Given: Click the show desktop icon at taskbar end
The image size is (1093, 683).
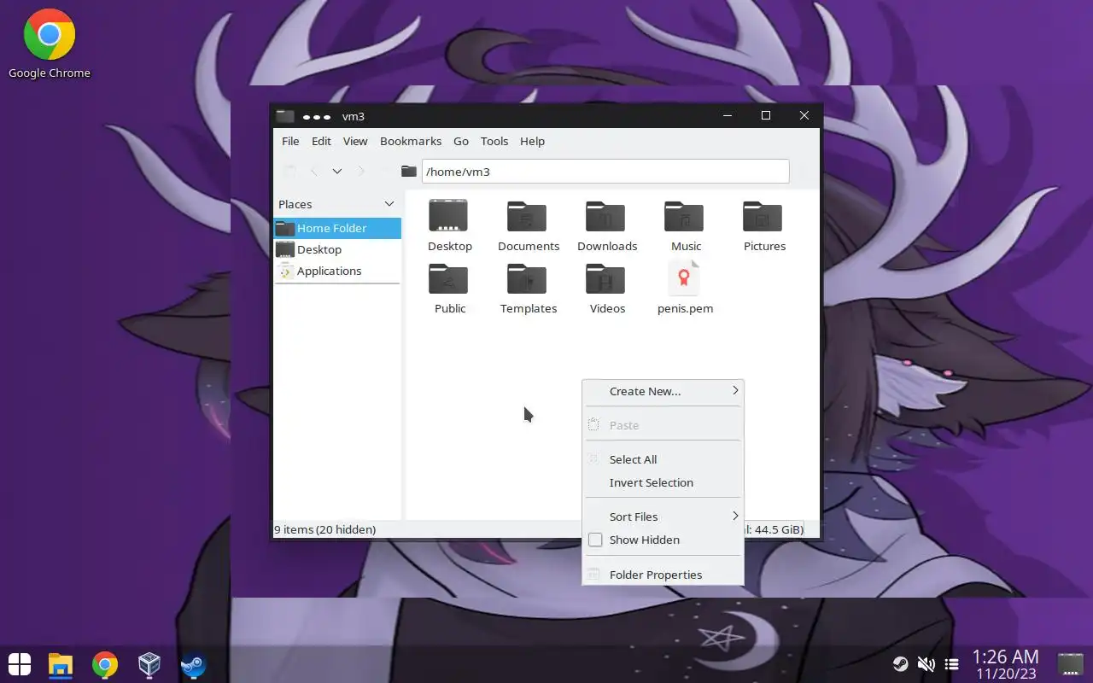Looking at the screenshot, I should 1070,664.
